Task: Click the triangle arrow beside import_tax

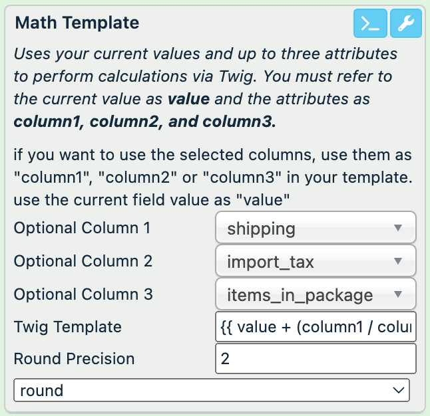Action: (398, 261)
